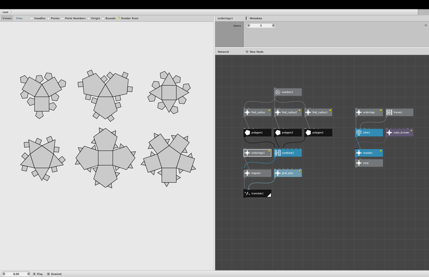Select the grid_plus node label
This screenshot has height=277, width=429.
[287, 173]
